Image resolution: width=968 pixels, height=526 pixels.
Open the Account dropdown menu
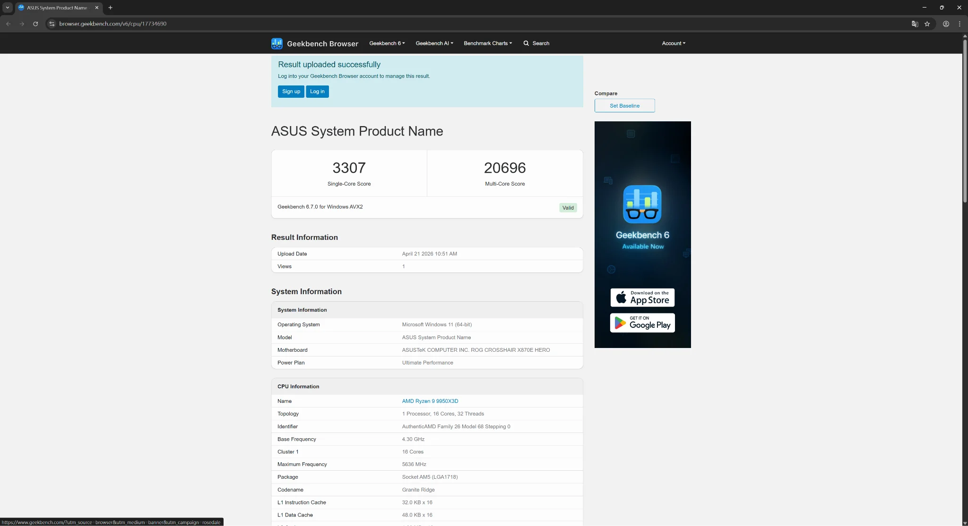[x=673, y=43]
